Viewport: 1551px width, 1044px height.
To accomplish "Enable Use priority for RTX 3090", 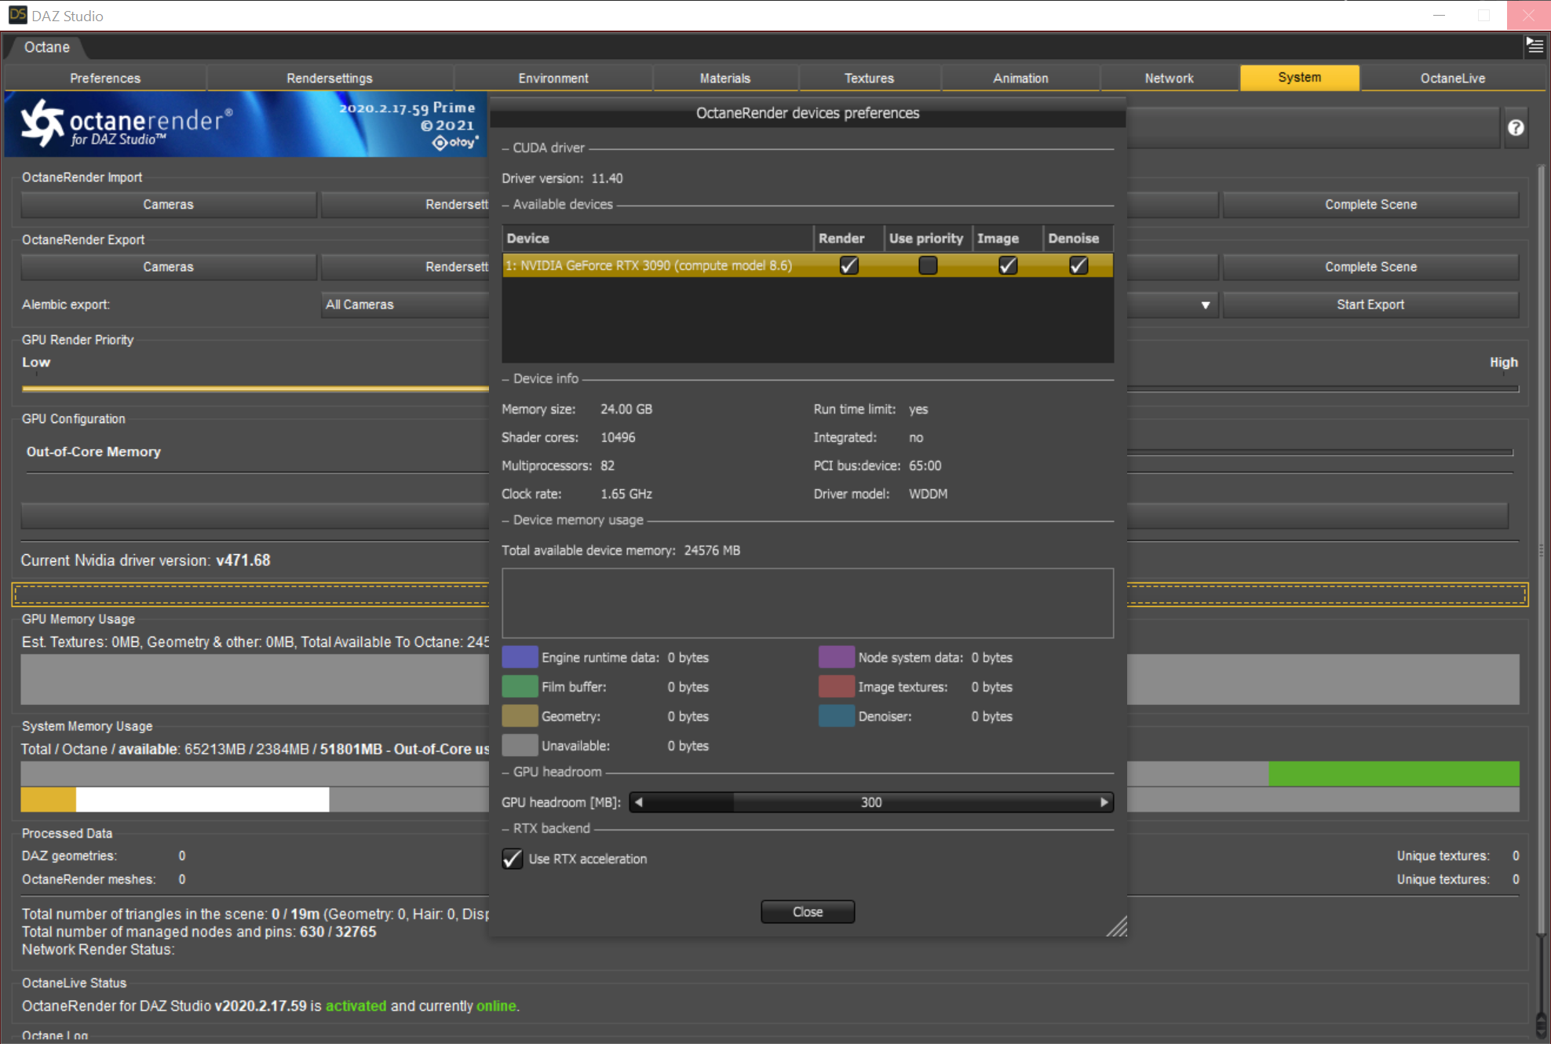I will tap(928, 265).
